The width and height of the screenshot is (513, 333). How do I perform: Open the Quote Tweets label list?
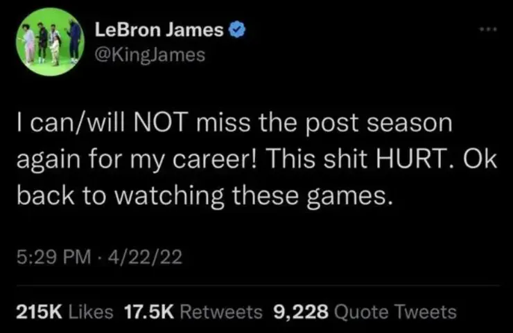click(x=395, y=312)
